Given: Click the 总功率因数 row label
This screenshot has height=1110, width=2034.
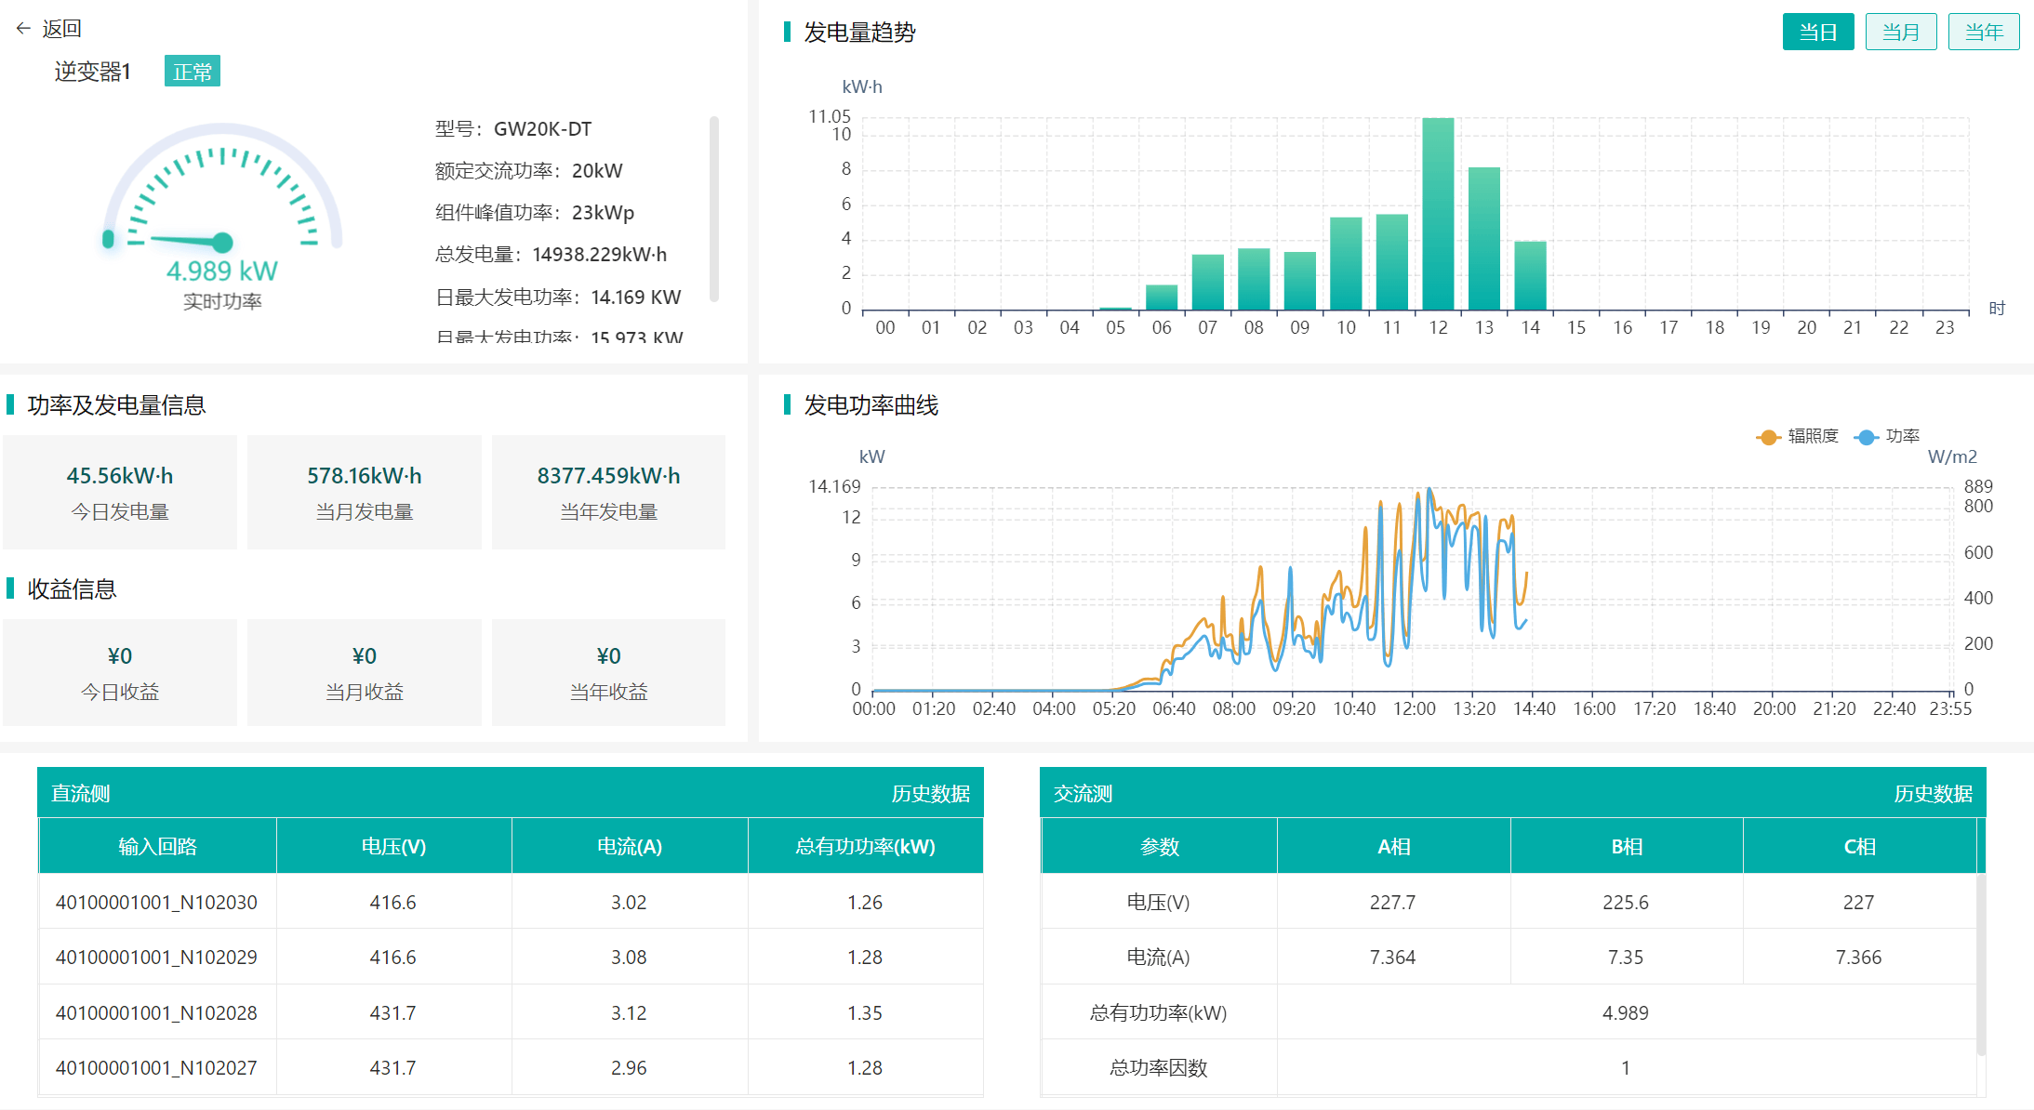Looking at the screenshot, I should (1158, 1067).
